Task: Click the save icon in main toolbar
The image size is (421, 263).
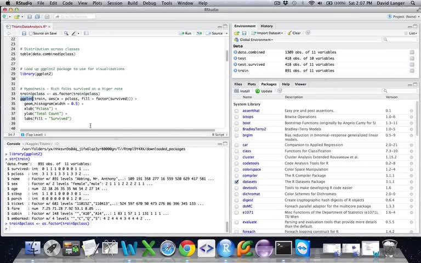Action: 30,16
